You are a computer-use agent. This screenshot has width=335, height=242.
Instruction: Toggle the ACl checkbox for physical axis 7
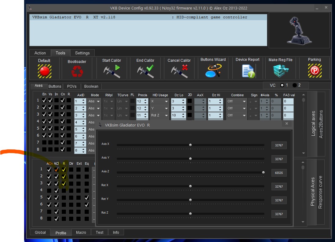pyautogui.click(x=56, y=212)
